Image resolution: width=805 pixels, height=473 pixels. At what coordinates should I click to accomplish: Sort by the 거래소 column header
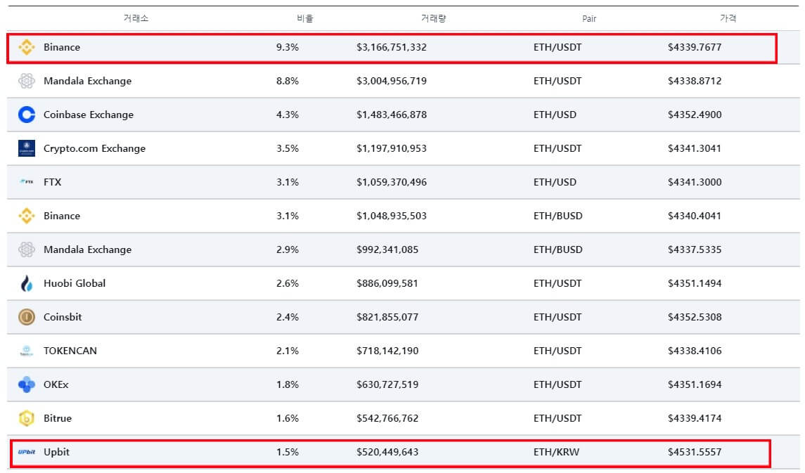(x=136, y=18)
